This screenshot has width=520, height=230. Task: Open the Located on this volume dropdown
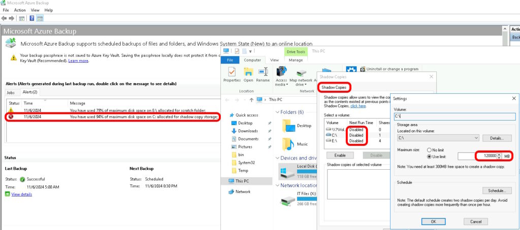[475, 138]
